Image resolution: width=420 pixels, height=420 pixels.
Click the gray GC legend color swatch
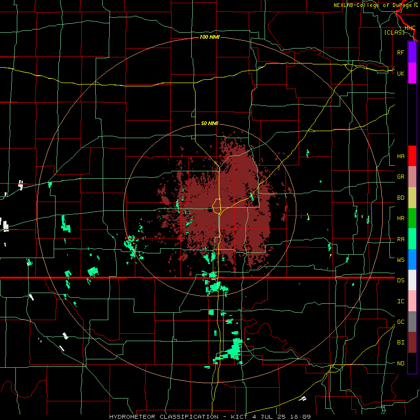click(412, 322)
